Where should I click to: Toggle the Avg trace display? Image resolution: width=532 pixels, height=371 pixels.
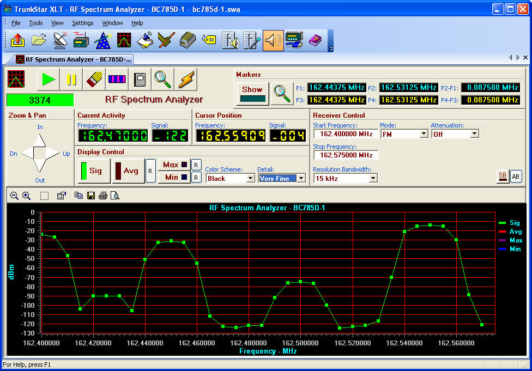tap(128, 171)
